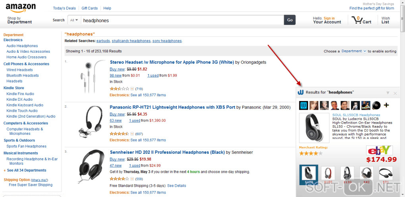Expand the Department sorting dropdown
This screenshot has height=197, width=405.
[x=354, y=51]
